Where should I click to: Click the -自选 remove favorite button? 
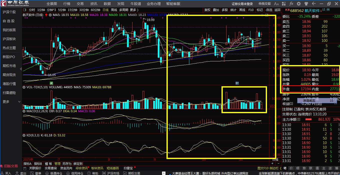pyautogui.click(x=268, y=10)
